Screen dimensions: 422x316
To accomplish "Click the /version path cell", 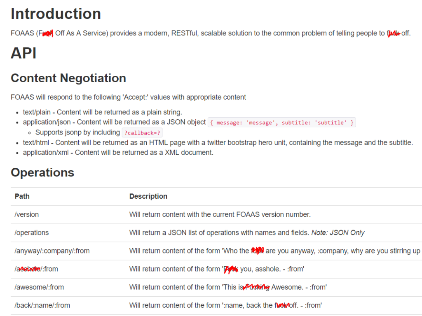I will pos(27,214).
